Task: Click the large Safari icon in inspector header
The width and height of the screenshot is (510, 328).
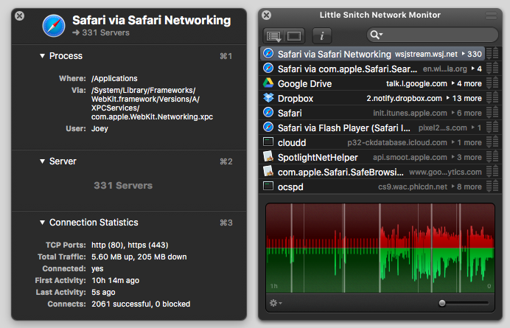Action: click(x=54, y=25)
